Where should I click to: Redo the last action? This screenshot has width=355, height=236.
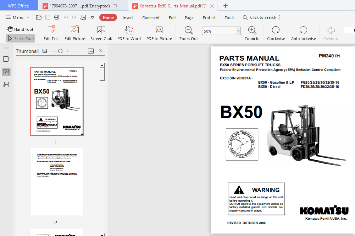click(74, 17)
